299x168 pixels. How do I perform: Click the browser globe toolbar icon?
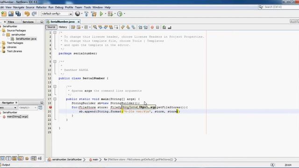point(78,14)
